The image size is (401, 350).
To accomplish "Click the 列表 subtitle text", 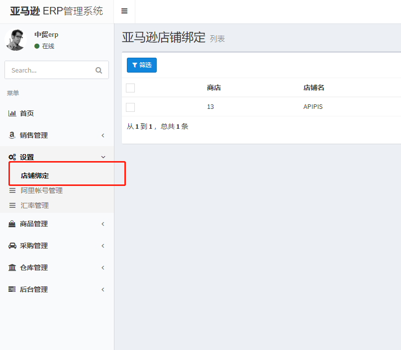I will pyautogui.click(x=217, y=39).
